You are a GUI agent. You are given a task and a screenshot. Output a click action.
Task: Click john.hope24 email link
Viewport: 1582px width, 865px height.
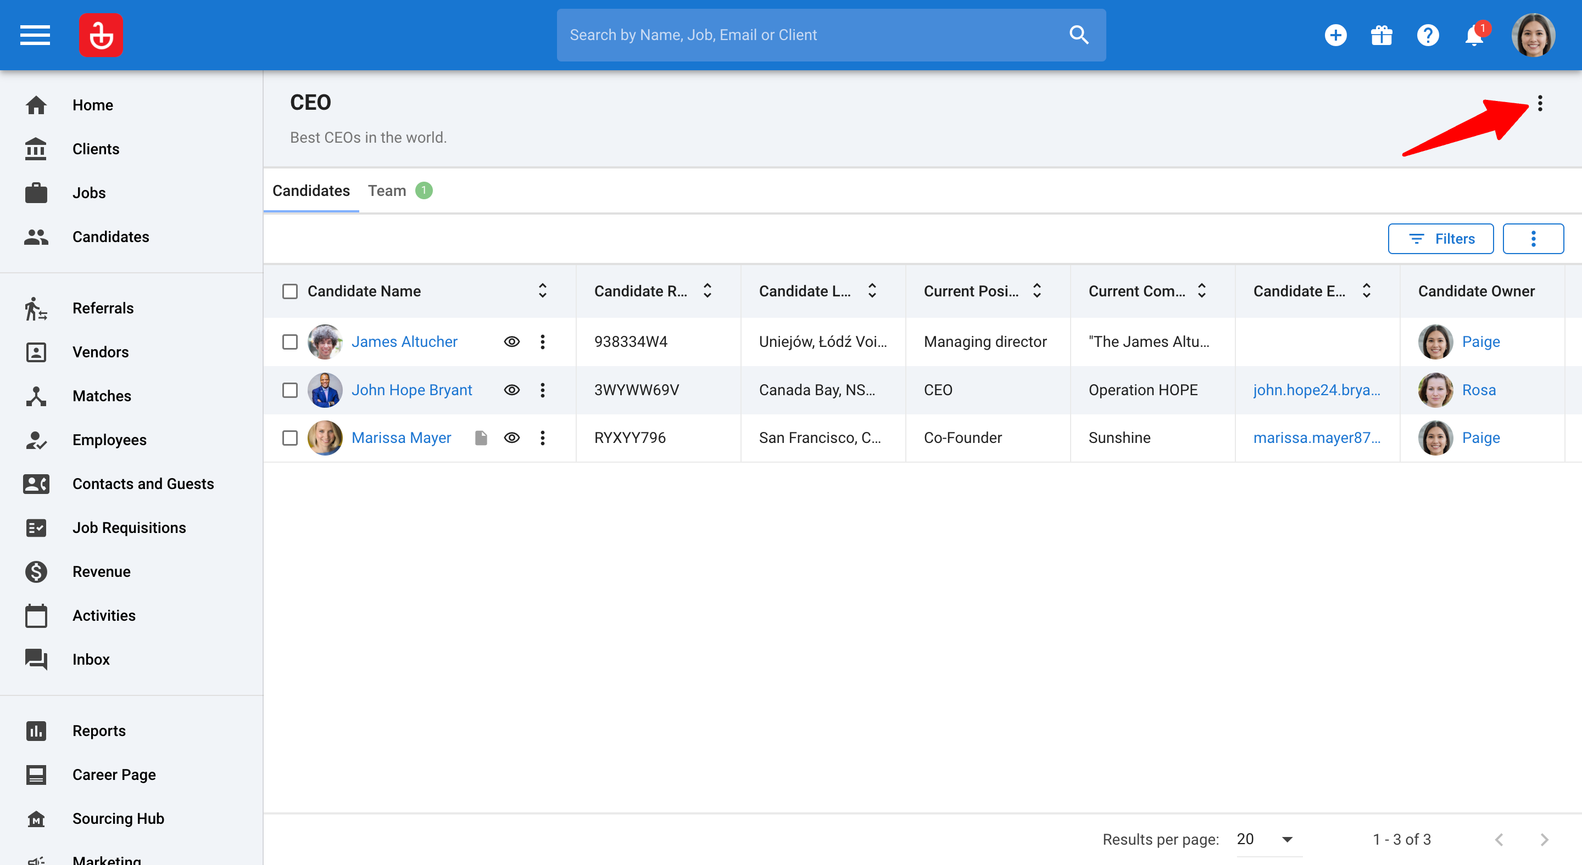coord(1316,390)
